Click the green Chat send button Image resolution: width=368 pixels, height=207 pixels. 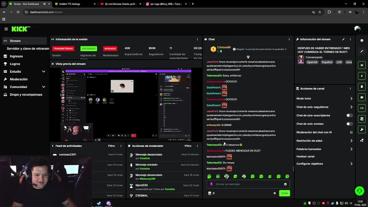click(284, 193)
